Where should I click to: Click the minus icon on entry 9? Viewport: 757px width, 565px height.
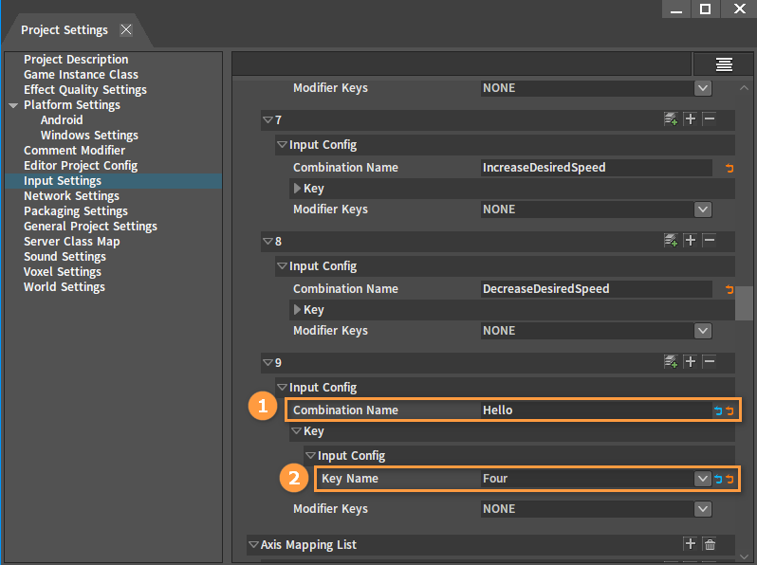click(709, 361)
